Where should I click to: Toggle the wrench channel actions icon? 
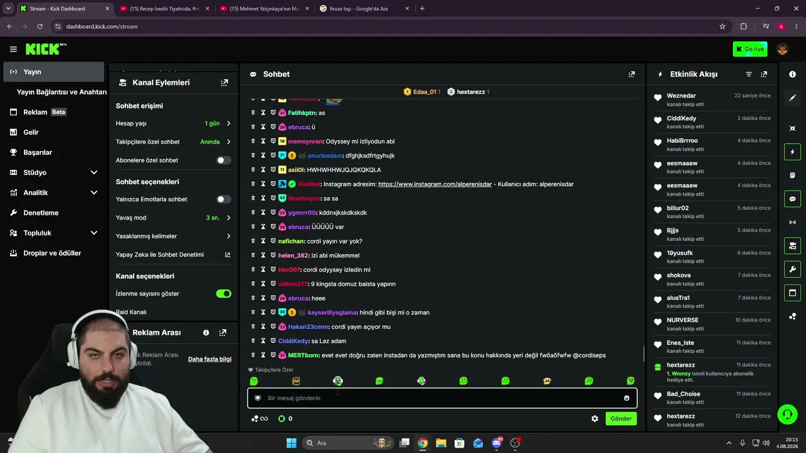click(792, 269)
